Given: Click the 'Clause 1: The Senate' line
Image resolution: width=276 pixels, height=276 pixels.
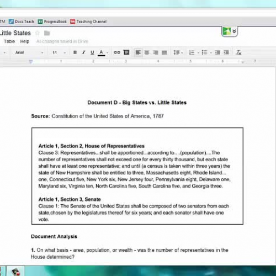Looking at the screenshot, I should pos(134,206).
